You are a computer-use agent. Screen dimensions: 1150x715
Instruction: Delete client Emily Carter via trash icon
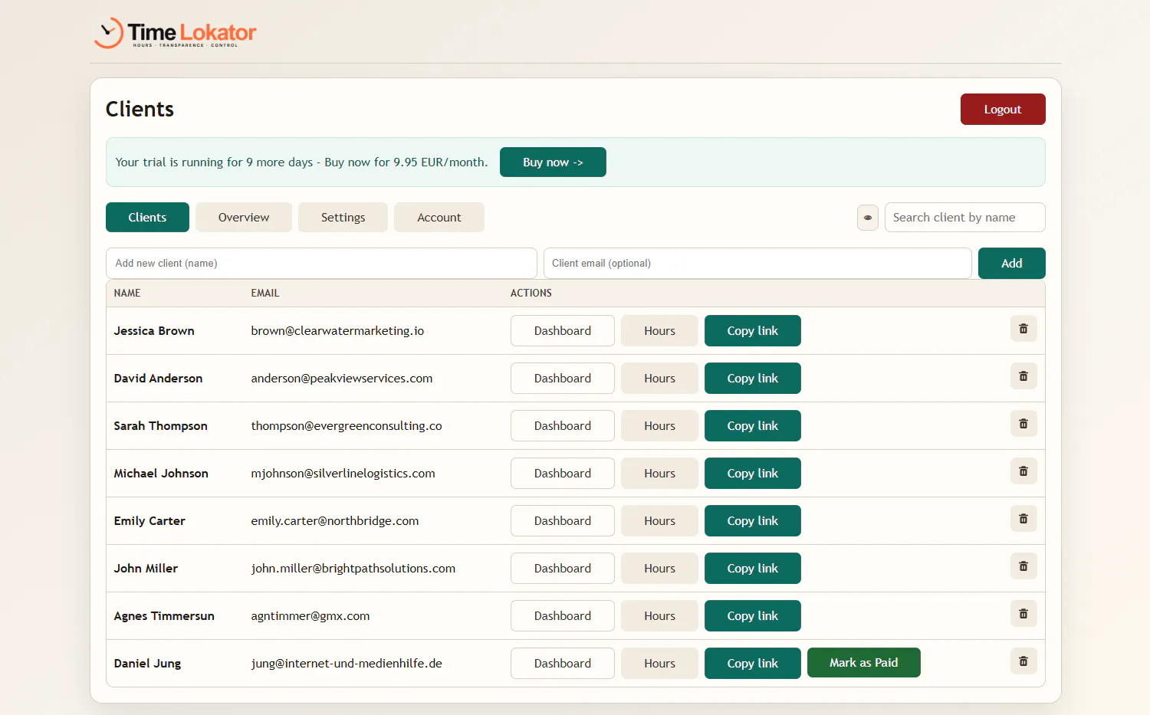1024,519
